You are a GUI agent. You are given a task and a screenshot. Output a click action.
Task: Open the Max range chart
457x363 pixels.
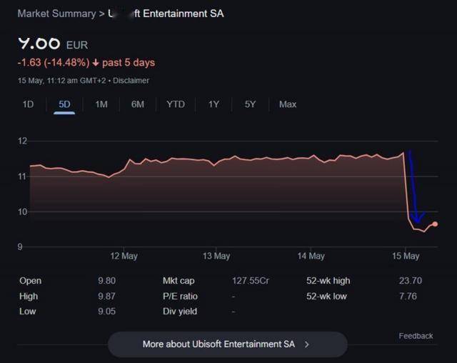288,104
